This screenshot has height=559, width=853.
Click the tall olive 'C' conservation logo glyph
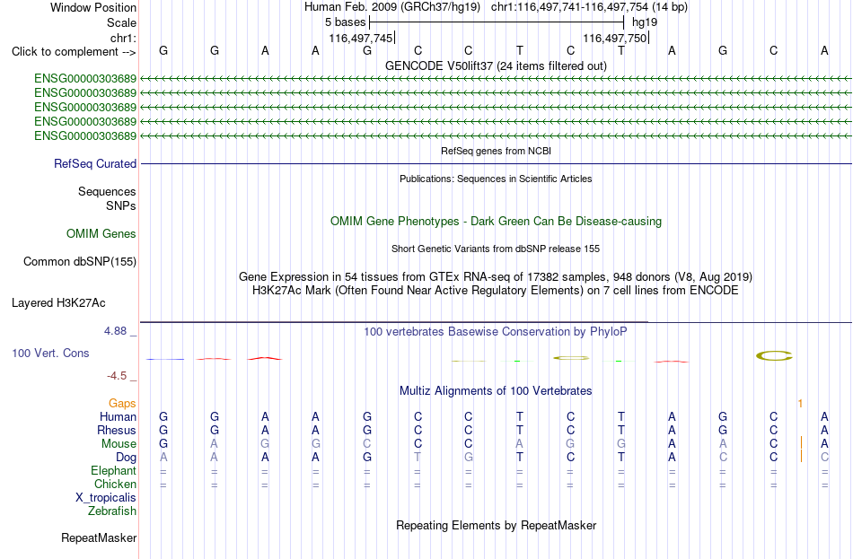pos(774,356)
